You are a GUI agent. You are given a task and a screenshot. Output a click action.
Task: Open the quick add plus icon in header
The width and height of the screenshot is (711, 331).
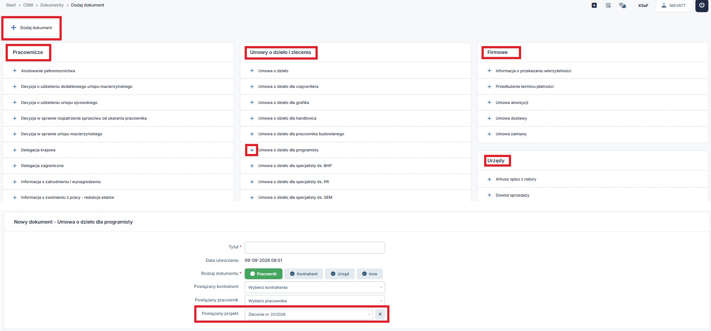pos(594,5)
